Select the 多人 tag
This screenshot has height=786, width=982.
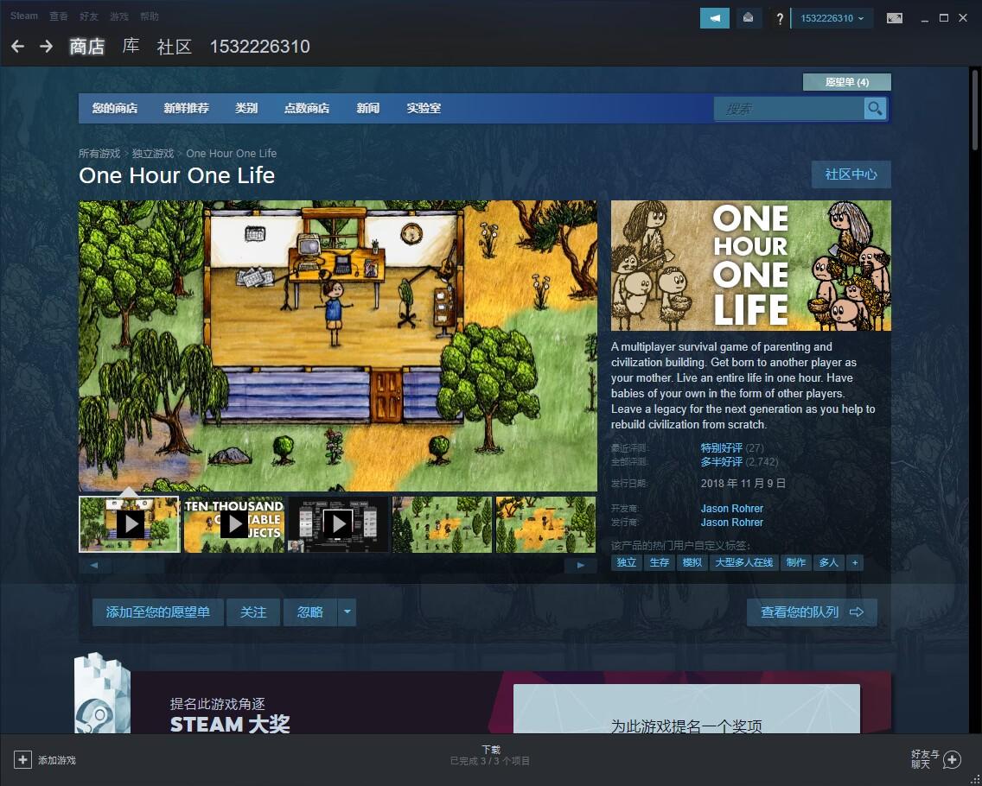[829, 562]
